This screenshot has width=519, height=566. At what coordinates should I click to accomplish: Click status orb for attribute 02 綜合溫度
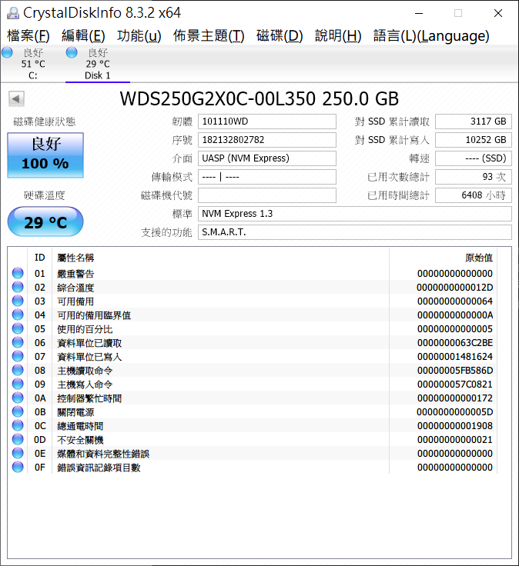(x=18, y=287)
